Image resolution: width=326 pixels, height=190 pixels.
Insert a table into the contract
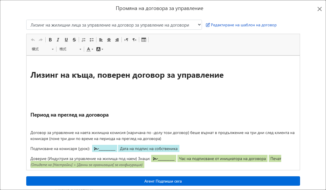click(x=144, y=40)
